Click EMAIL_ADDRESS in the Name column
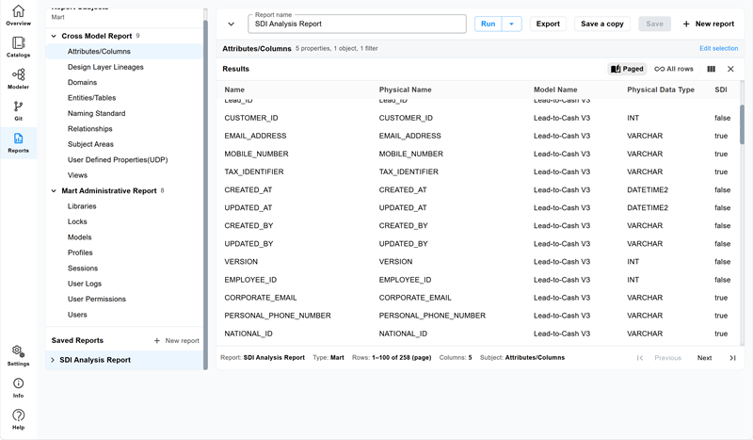This screenshot has width=753, height=440. pyautogui.click(x=255, y=136)
